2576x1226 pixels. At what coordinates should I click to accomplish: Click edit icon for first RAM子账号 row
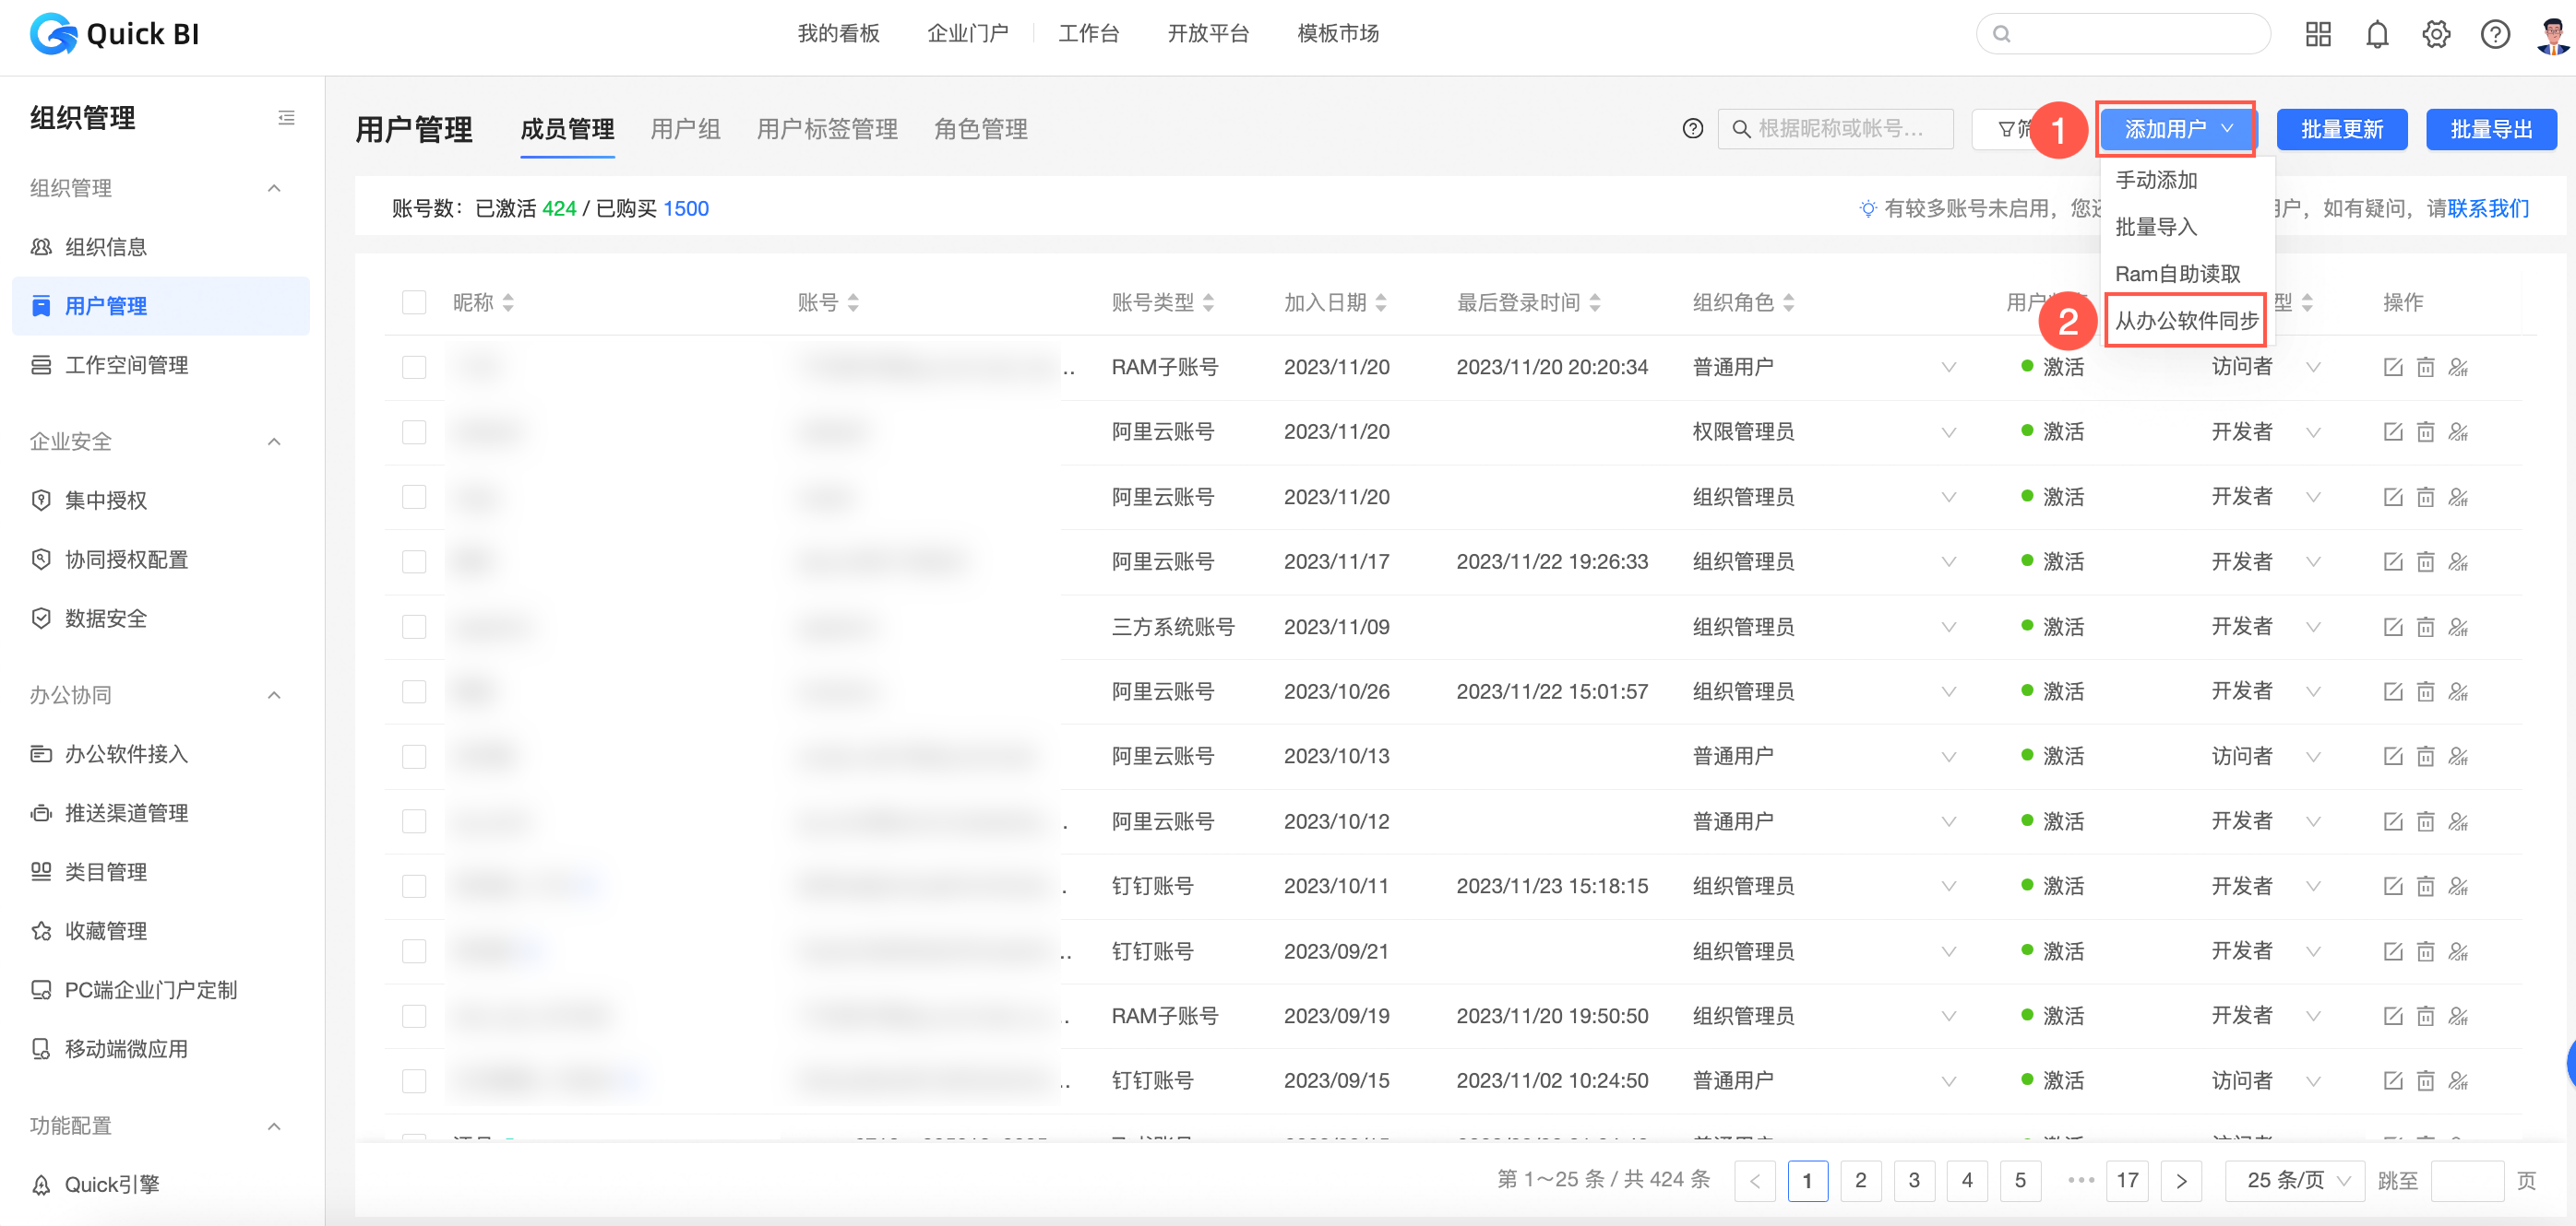click(x=2392, y=368)
